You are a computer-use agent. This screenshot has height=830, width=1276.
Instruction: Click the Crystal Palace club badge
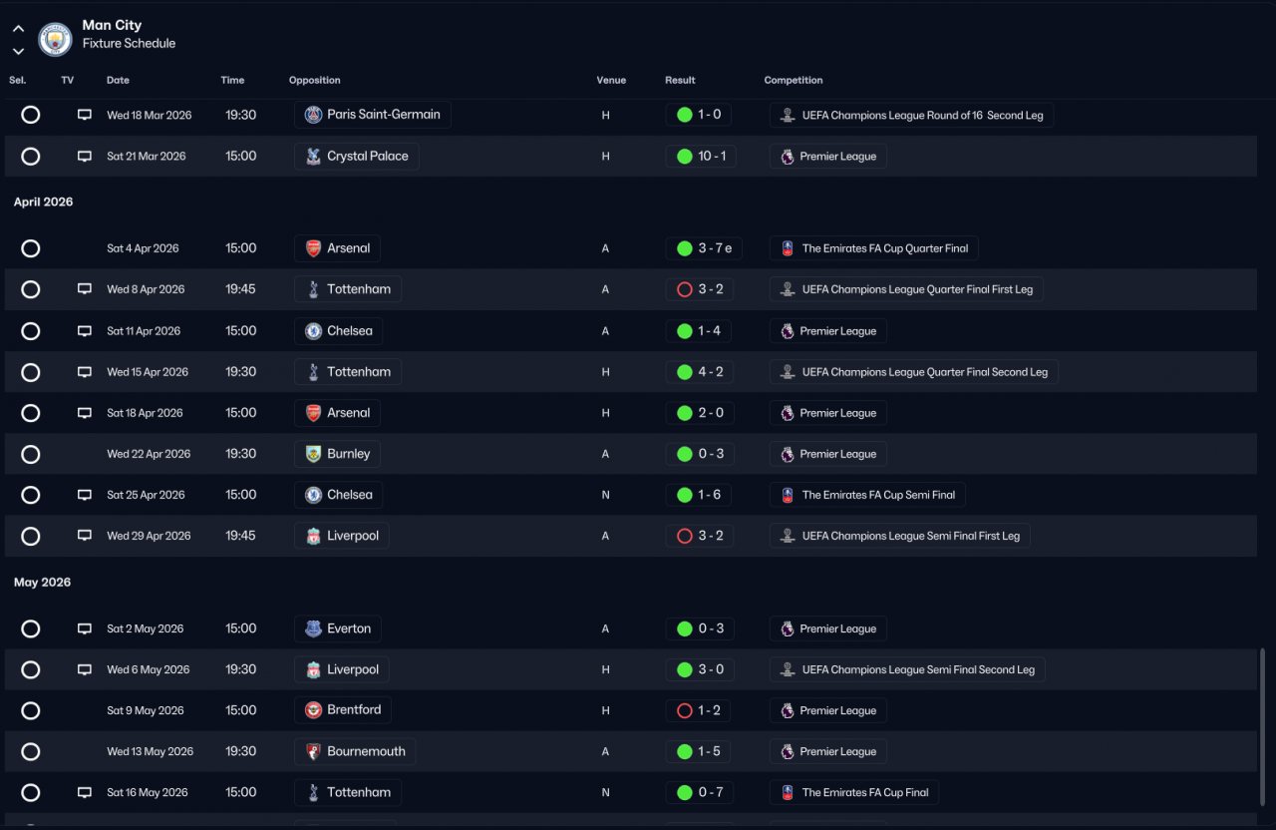[314, 157]
